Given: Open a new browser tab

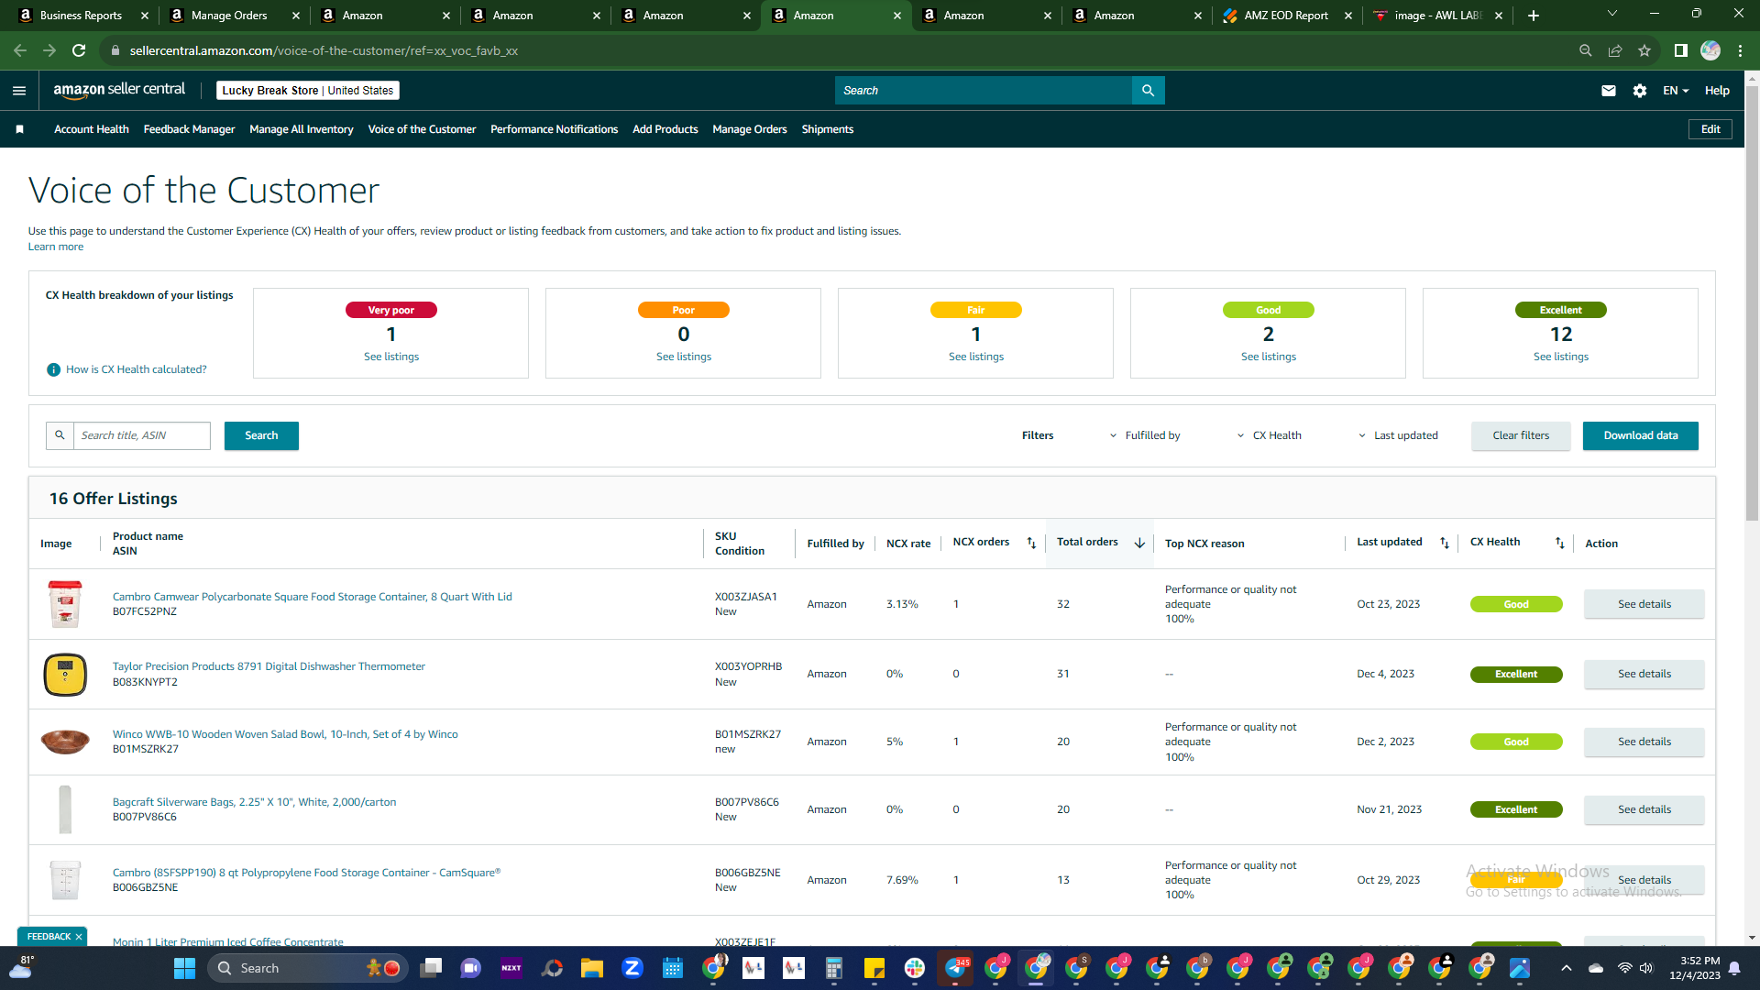Looking at the screenshot, I should (1534, 16).
